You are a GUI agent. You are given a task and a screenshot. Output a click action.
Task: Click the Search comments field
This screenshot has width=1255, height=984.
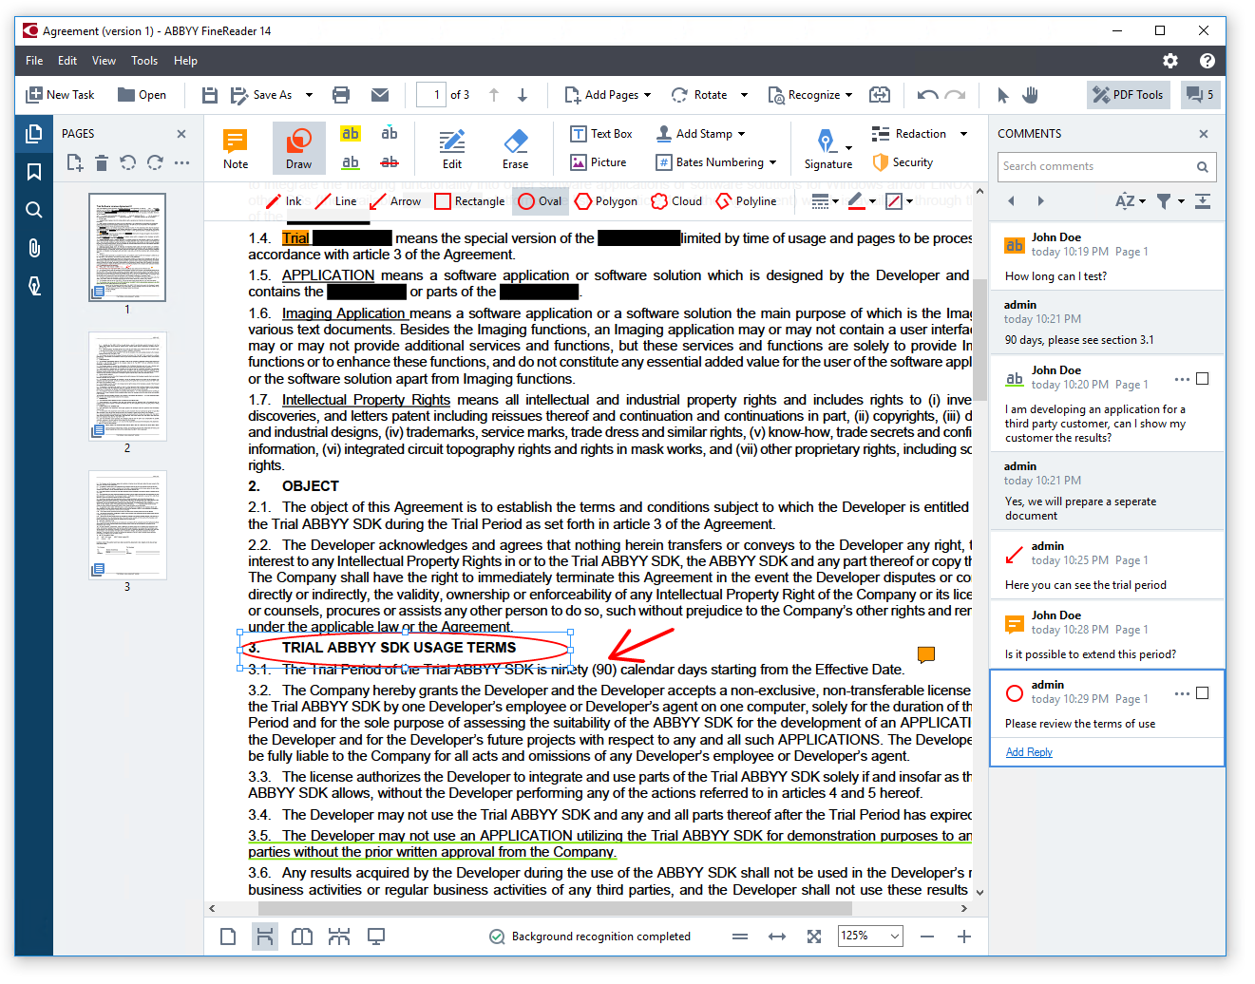(1095, 166)
